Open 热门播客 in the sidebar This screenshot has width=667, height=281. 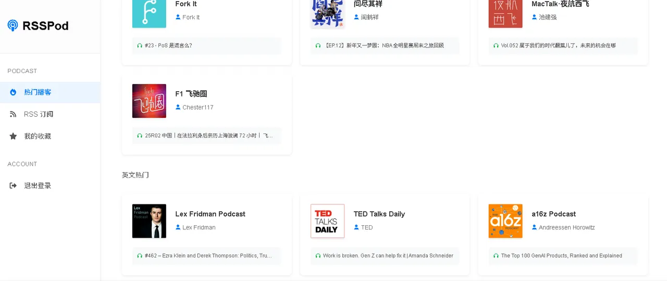coord(50,92)
